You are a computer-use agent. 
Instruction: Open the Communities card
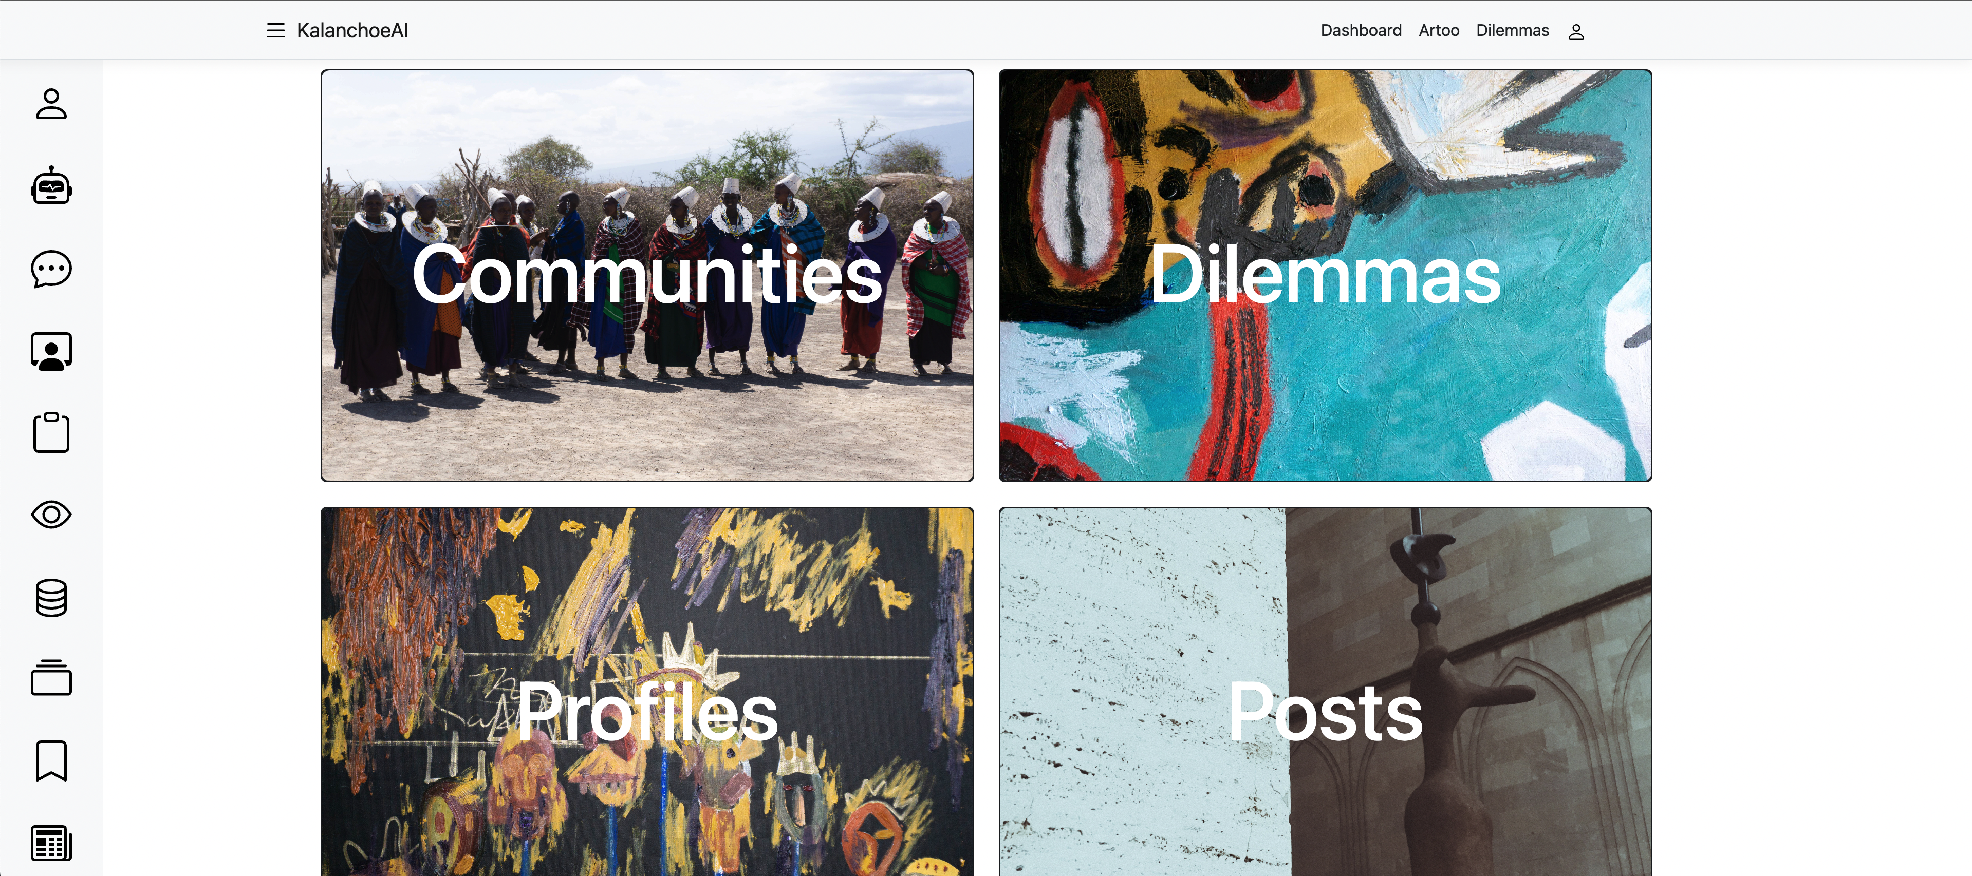[647, 275]
